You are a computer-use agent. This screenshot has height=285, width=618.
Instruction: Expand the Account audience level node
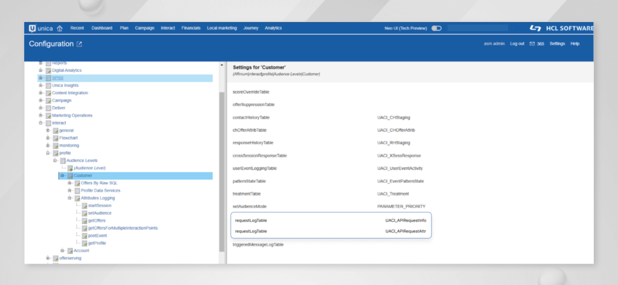62,251
